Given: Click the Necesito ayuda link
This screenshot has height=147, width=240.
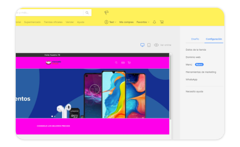Looking at the screenshot, I should [194, 91].
